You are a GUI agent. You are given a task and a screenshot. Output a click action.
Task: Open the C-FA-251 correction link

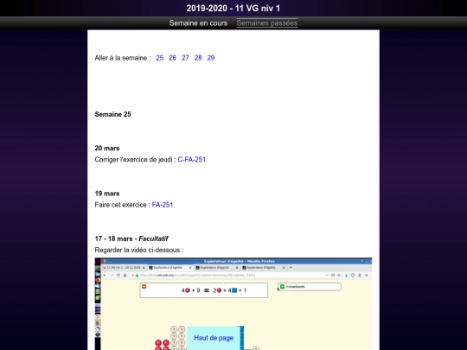coord(191,160)
